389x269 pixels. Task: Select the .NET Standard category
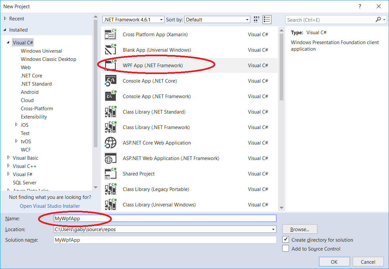[36, 84]
